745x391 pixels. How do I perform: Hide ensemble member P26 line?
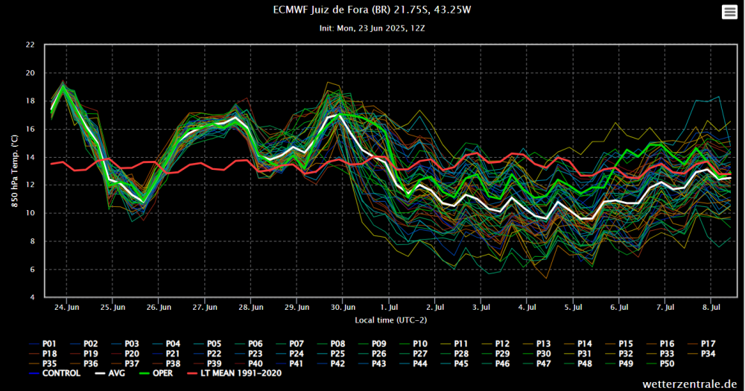point(379,353)
